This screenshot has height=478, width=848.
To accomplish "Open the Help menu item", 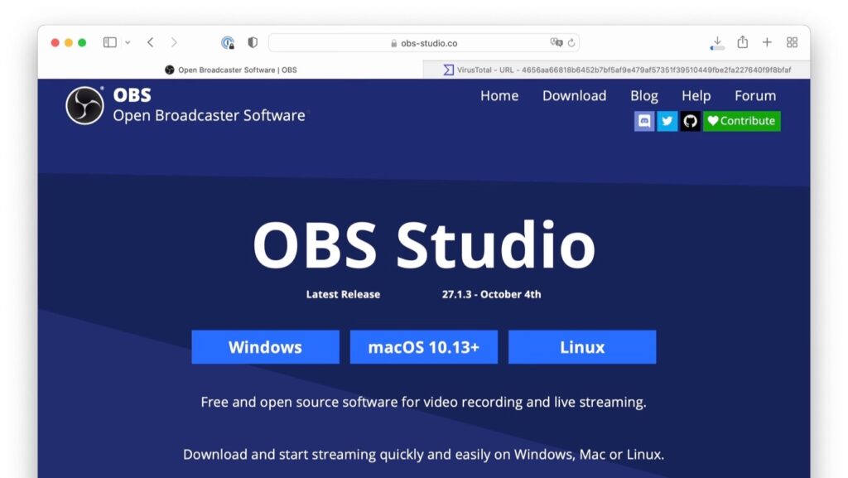I will pos(696,95).
